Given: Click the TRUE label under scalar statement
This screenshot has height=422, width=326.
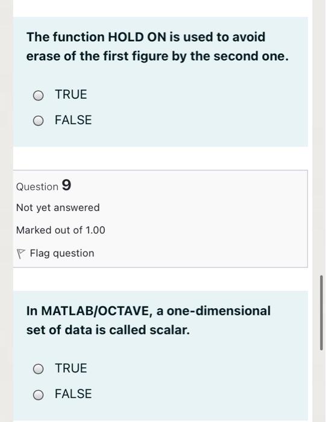Looking at the screenshot, I should click(x=71, y=368).
